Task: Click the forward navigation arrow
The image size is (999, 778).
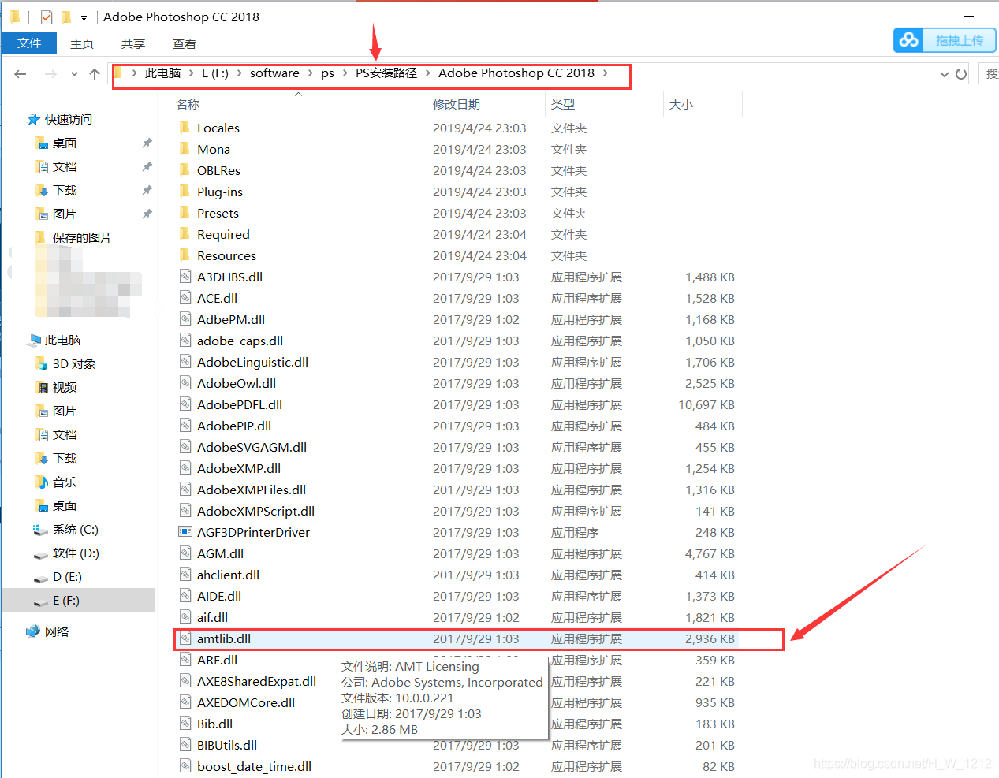Action: pyautogui.click(x=50, y=74)
